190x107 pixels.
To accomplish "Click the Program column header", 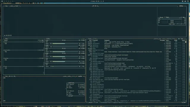I will [x=95, y=40].
